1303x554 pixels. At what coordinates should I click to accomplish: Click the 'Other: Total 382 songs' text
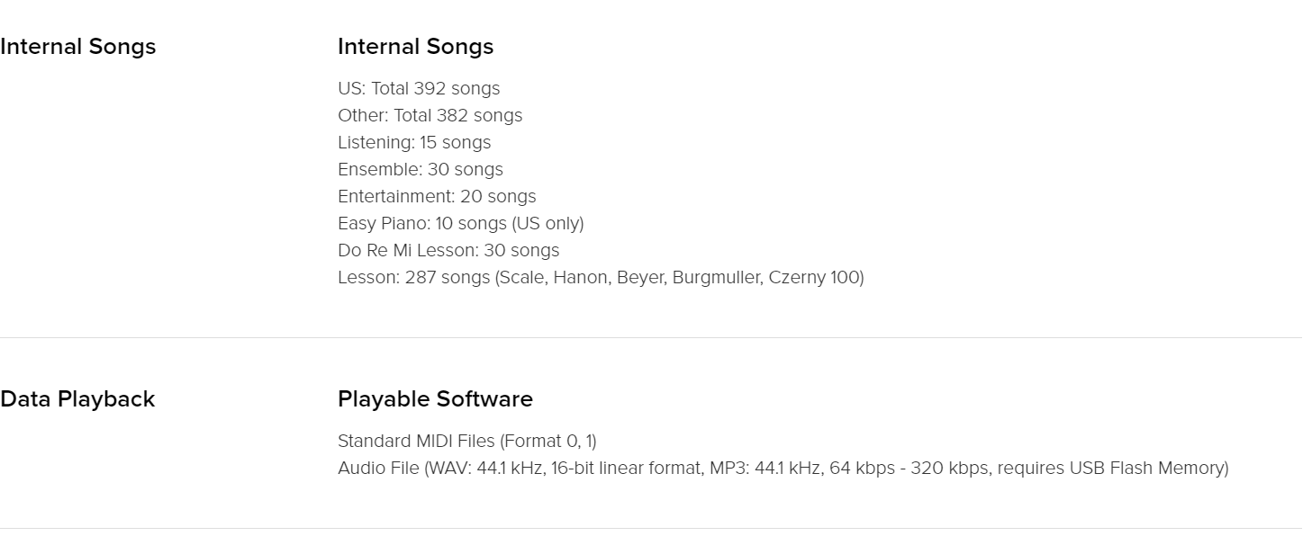(430, 115)
